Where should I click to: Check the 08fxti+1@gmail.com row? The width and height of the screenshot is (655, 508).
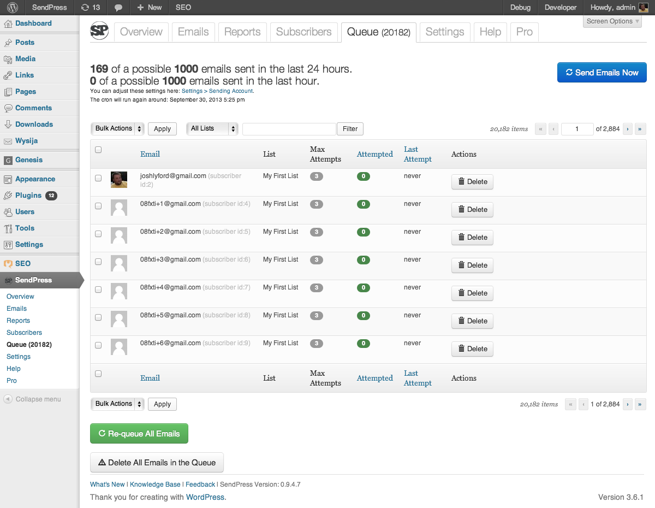98,206
